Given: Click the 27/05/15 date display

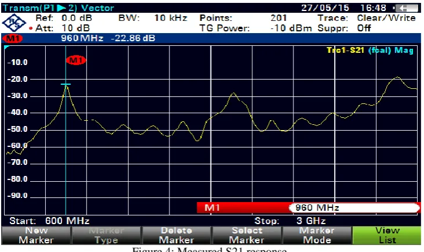Looking at the screenshot, I should [x=325, y=8].
